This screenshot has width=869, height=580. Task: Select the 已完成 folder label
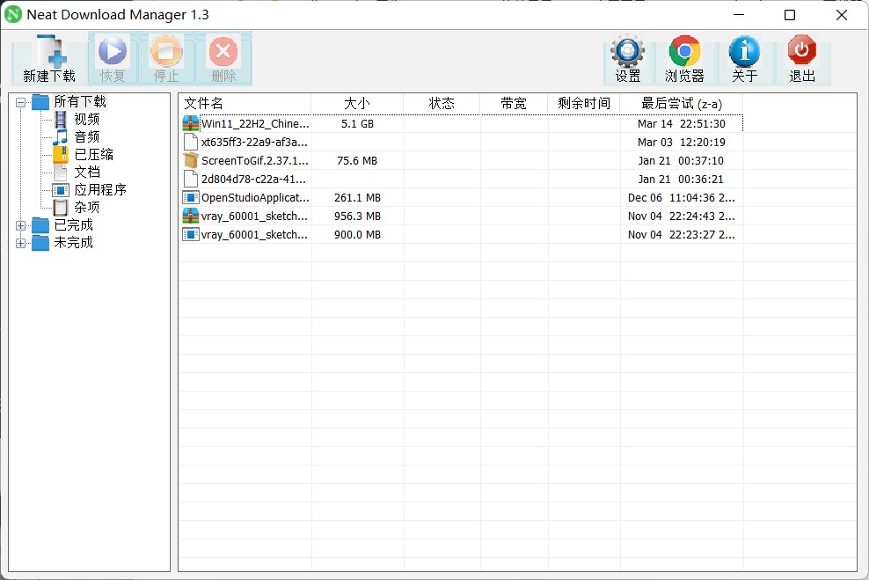coord(73,225)
